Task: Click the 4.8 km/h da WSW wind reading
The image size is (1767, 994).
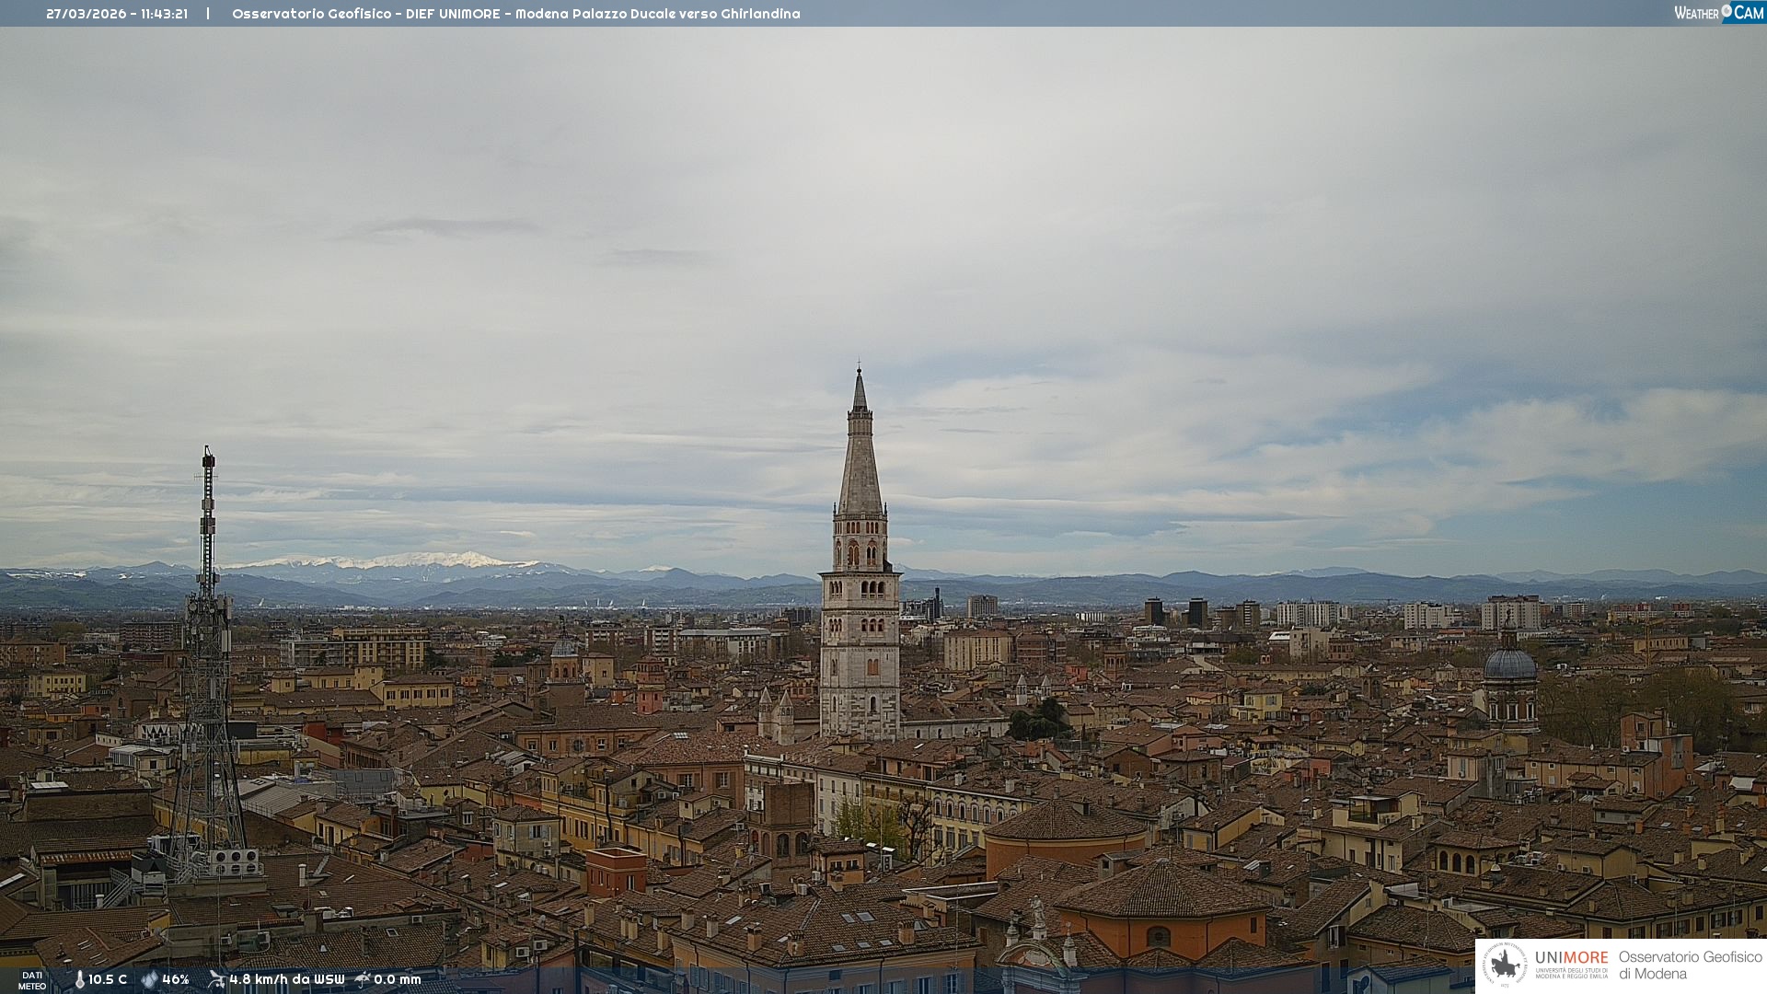Action: pyautogui.click(x=286, y=979)
